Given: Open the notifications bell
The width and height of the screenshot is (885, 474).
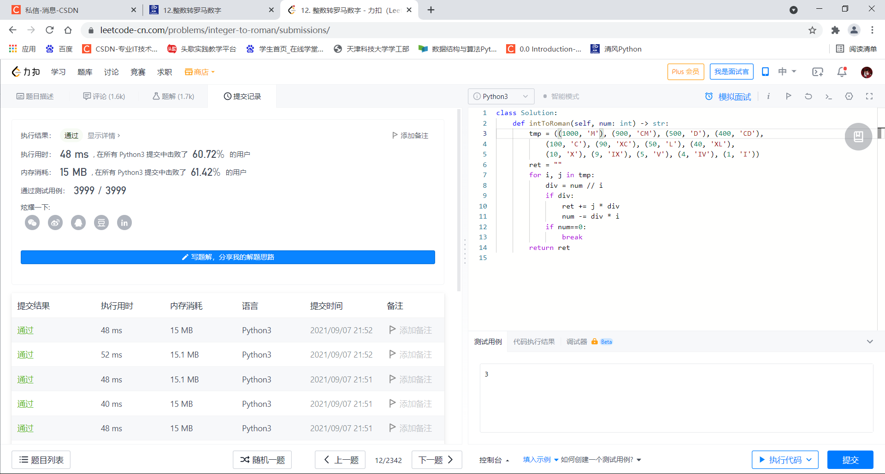Looking at the screenshot, I should [x=842, y=72].
